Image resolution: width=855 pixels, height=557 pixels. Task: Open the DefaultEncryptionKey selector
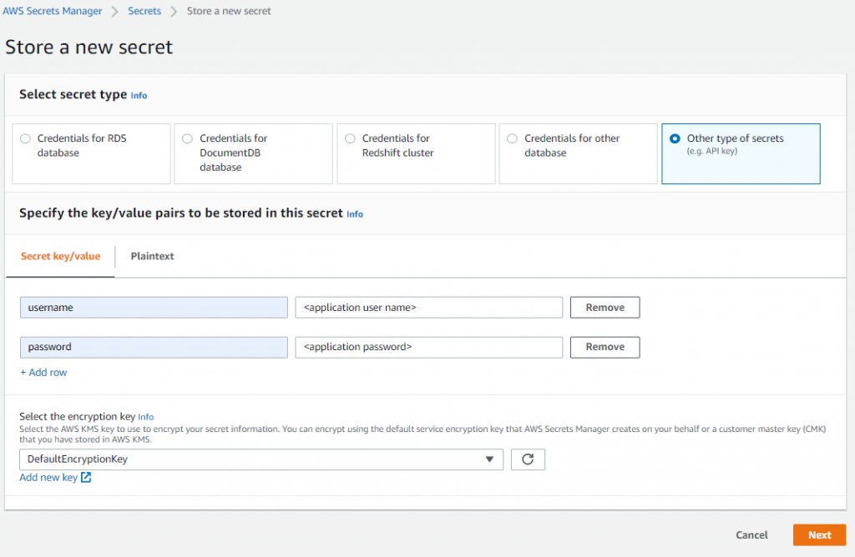tap(250, 459)
